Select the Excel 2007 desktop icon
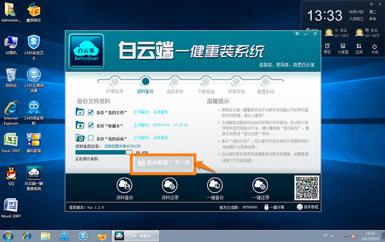 [11, 143]
